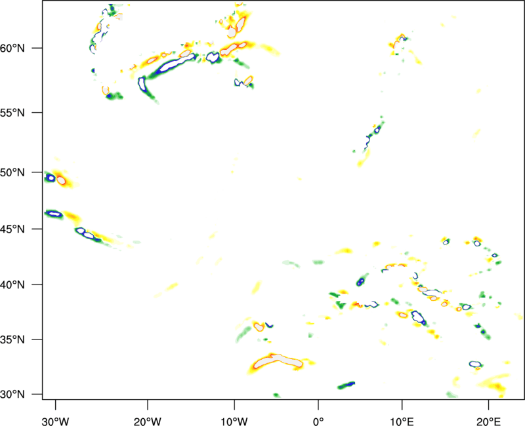Screen dimensions: 525x426
Task: Click the 40°N latitude label
Action: (x=12, y=285)
